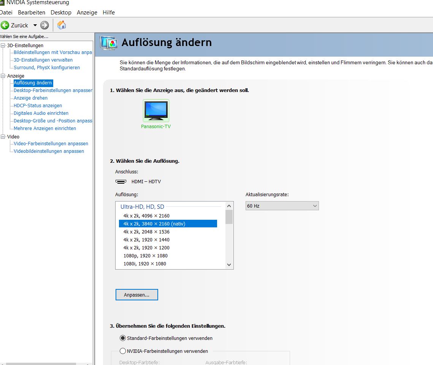Select Standard-Farbeinstellungen verwenden radio button

[x=123, y=338]
